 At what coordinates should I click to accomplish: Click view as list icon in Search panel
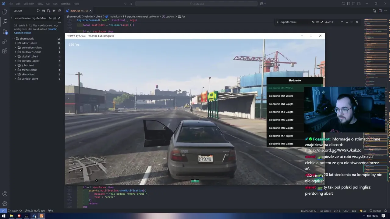(x=54, y=11)
